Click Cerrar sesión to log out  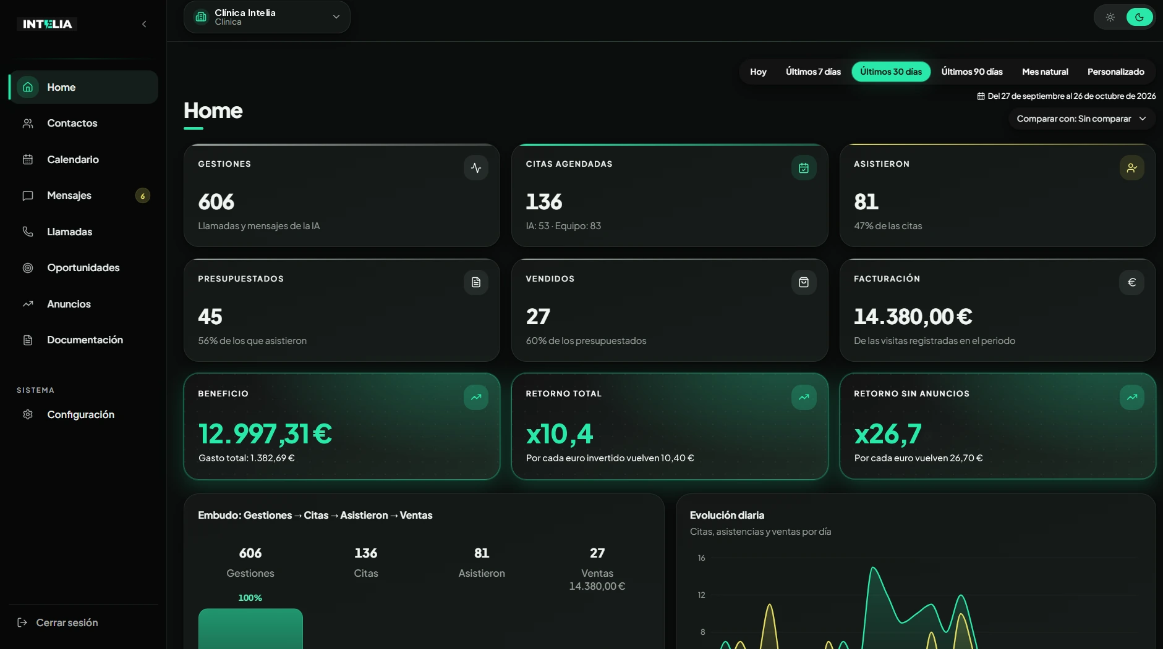58,622
